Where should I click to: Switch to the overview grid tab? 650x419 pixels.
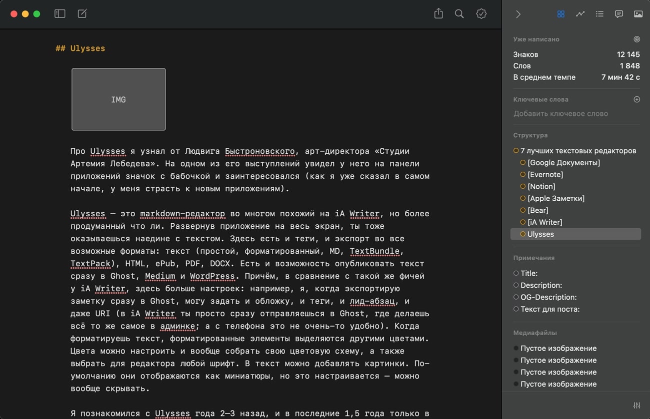point(561,14)
